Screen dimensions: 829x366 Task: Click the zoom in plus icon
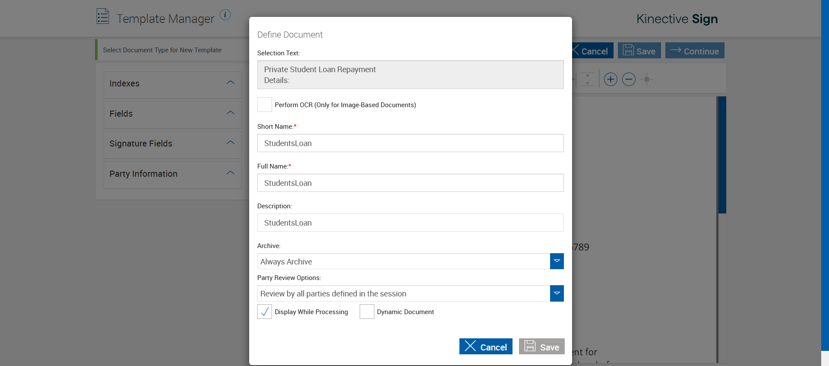(611, 80)
